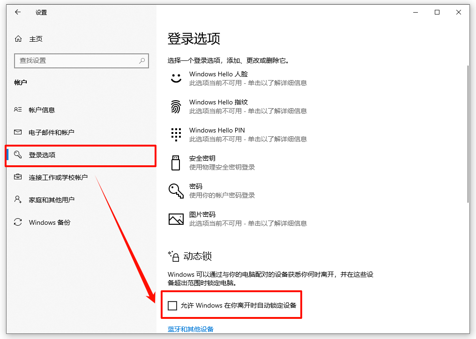
Task: Click the 查找设置 search field
Action: (82, 61)
